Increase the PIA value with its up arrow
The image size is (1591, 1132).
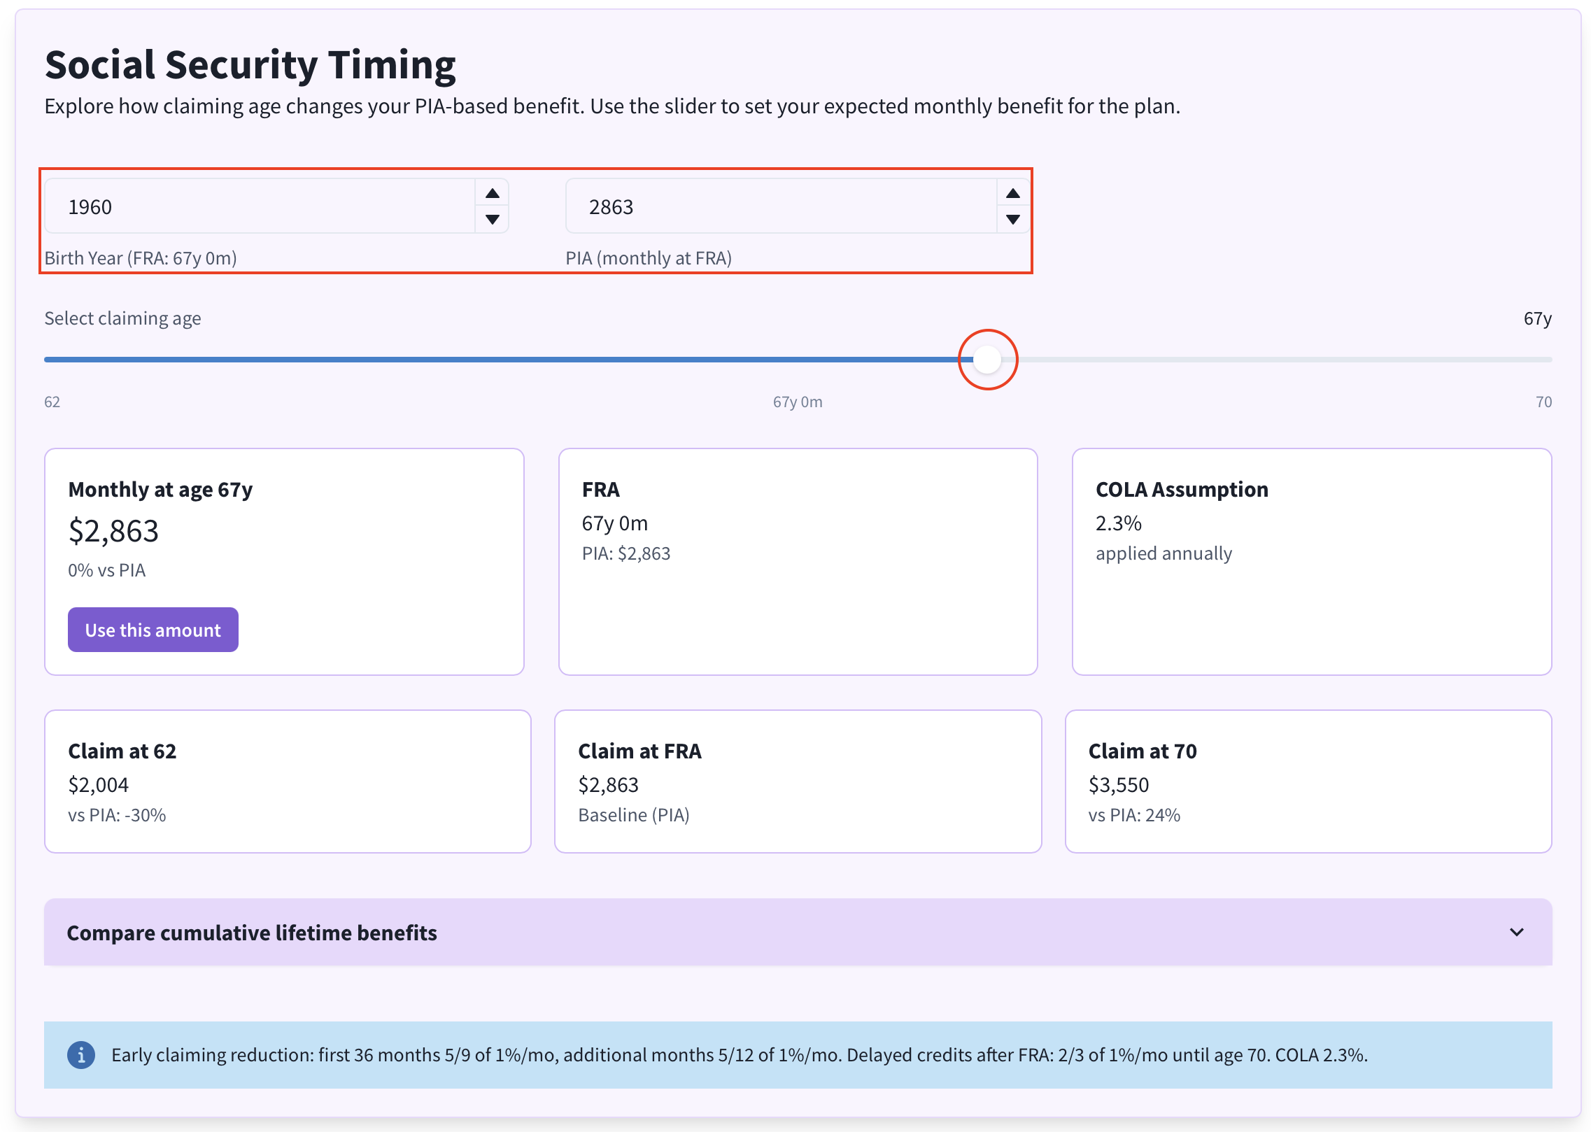click(1012, 192)
